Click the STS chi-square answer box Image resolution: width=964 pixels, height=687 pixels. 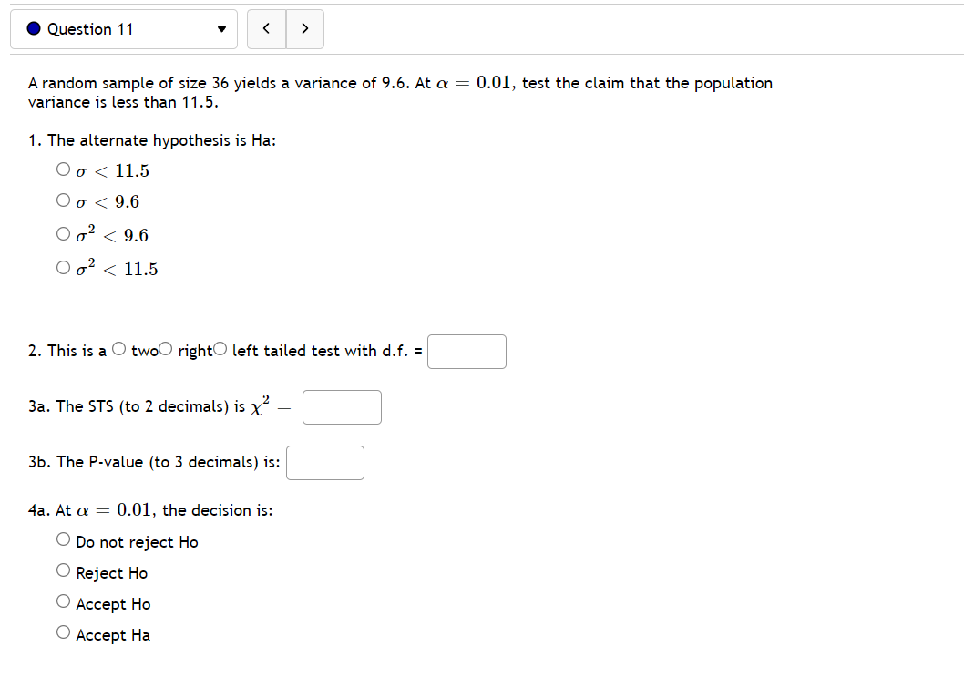point(342,406)
